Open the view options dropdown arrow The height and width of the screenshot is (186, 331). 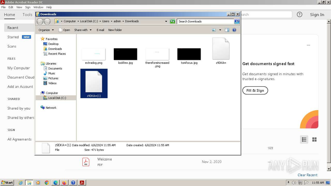click(220, 30)
